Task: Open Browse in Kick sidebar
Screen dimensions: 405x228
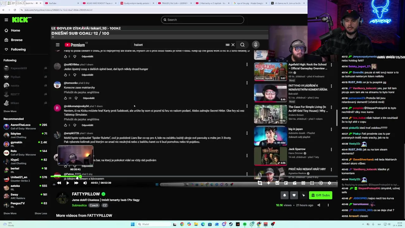Action: pyautogui.click(x=13, y=40)
